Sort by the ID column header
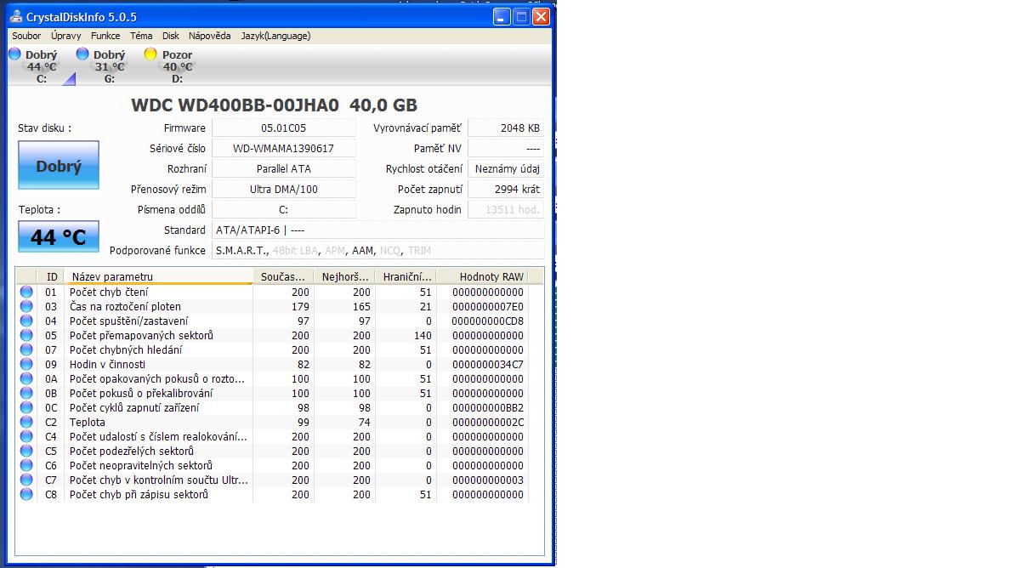The width and height of the screenshot is (1033, 568). pos(51,276)
